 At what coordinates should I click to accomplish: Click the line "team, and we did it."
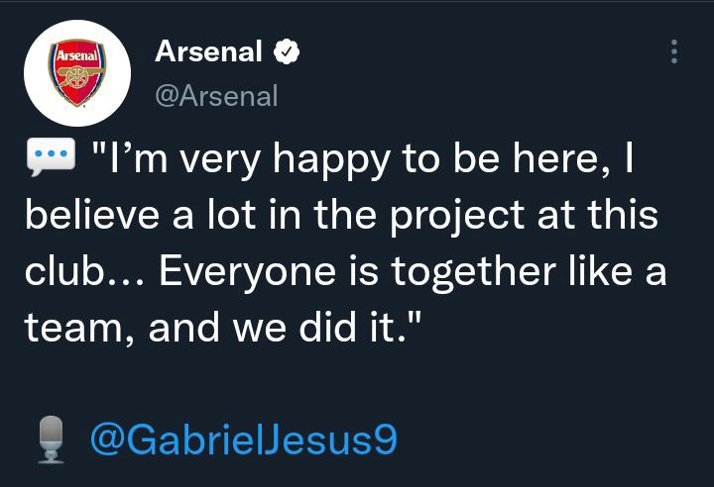coord(223,327)
